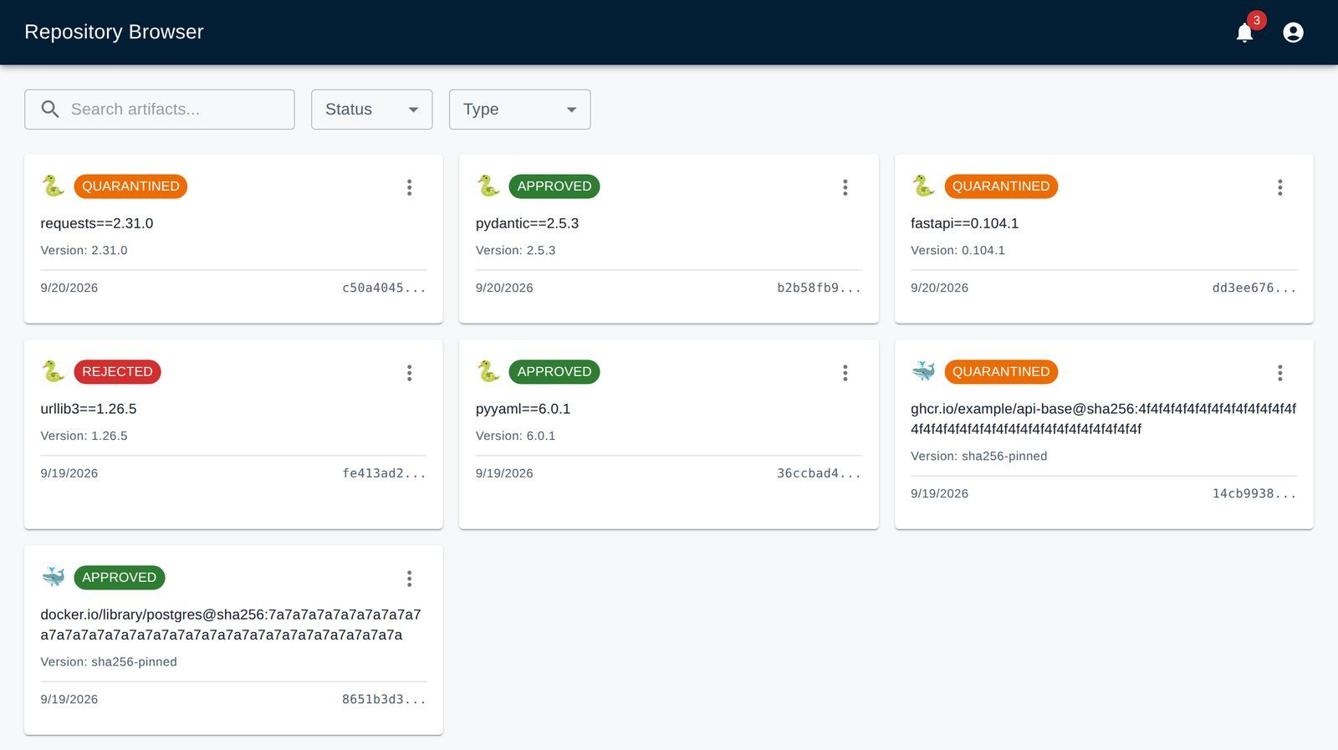
Task: Click hash 8651b3d3...
Action: pyautogui.click(x=384, y=699)
